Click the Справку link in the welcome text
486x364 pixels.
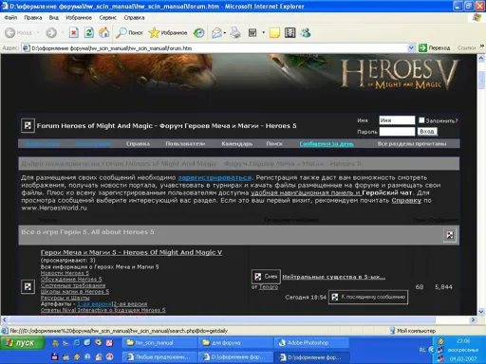pos(406,200)
